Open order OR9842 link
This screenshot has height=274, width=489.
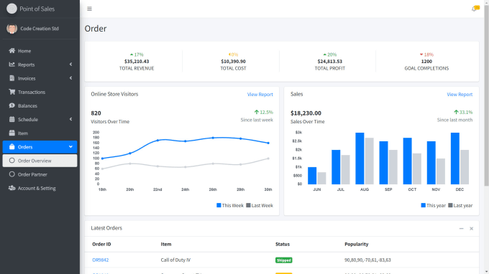tap(101, 260)
